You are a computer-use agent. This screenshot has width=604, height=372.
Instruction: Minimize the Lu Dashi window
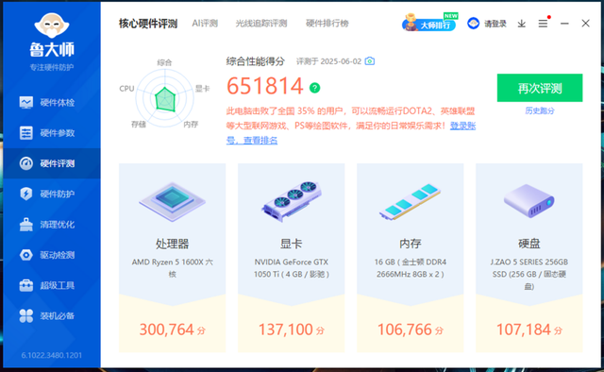pyautogui.click(x=564, y=24)
